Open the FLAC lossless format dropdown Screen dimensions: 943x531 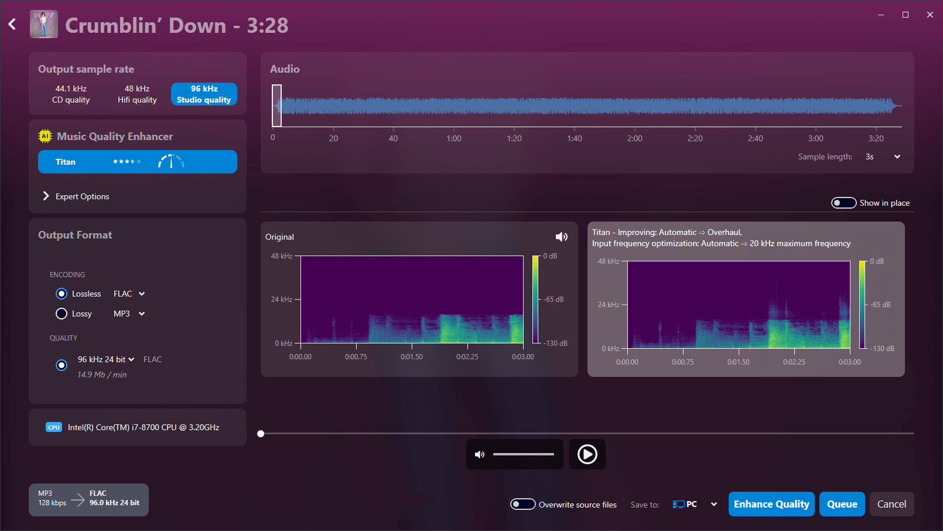pos(129,294)
